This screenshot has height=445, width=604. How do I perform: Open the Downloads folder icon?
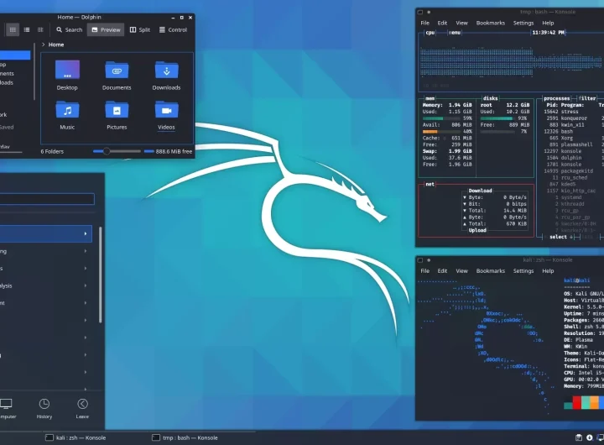tap(166, 71)
